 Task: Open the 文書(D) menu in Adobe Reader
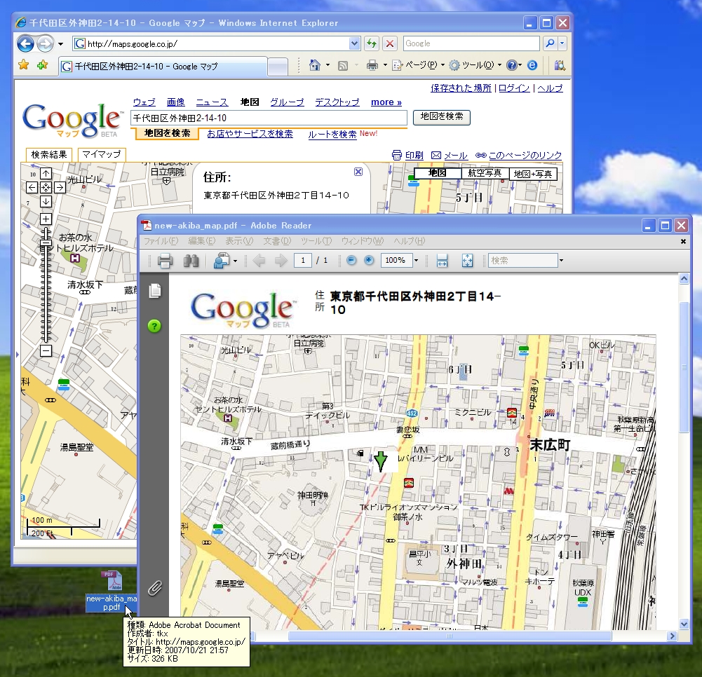coord(277,240)
